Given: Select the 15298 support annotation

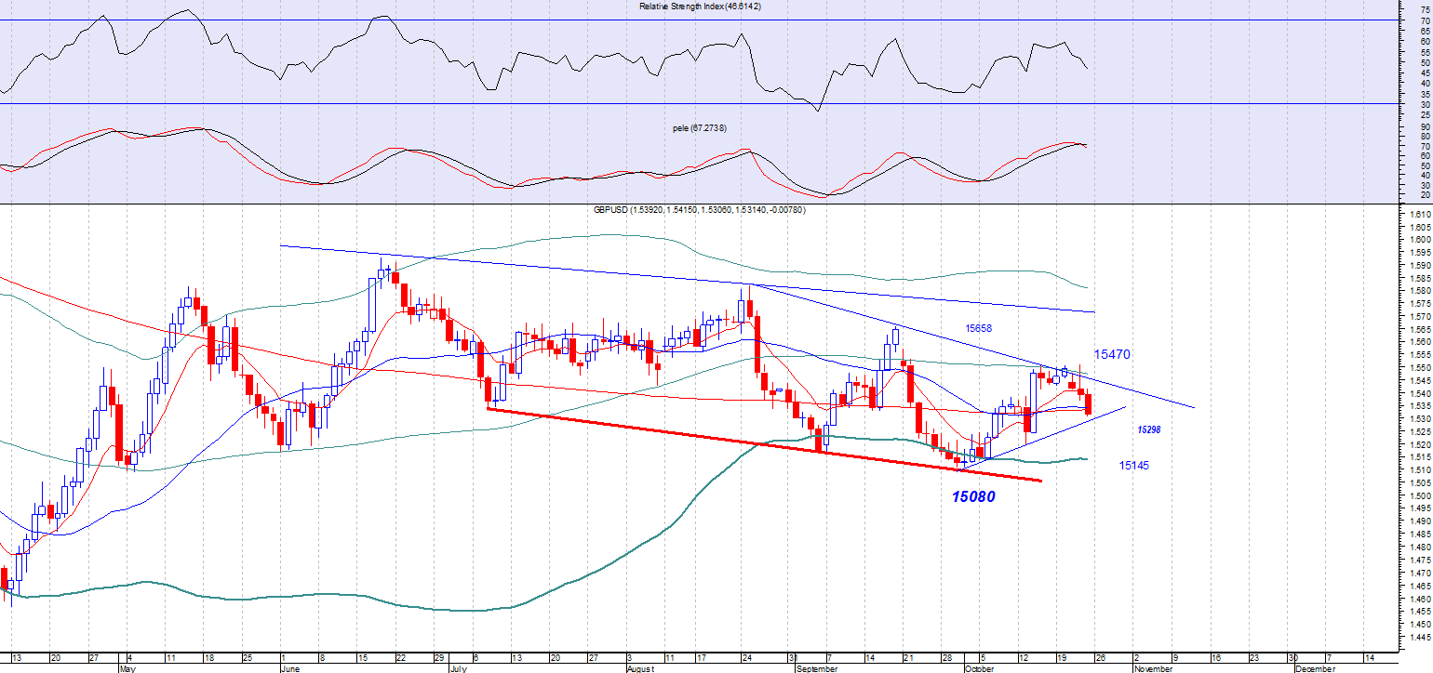Looking at the screenshot, I should click(x=1148, y=430).
